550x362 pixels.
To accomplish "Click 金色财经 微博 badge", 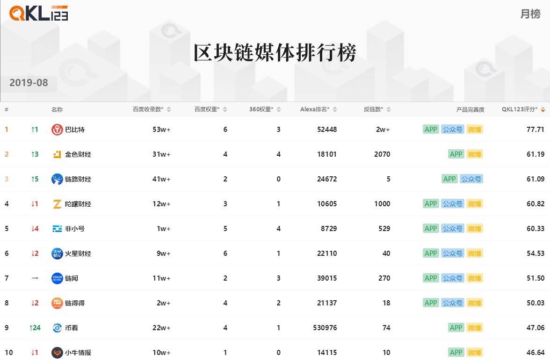I will pos(475,154).
